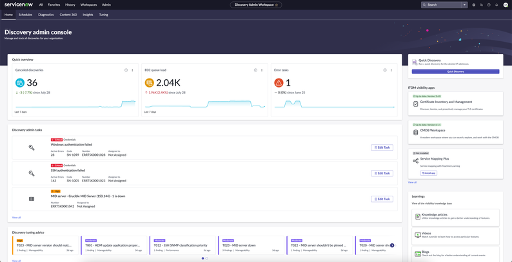Image resolution: width=512 pixels, height=262 pixels.
Task: Click the global Search field
Action: tap(441, 5)
